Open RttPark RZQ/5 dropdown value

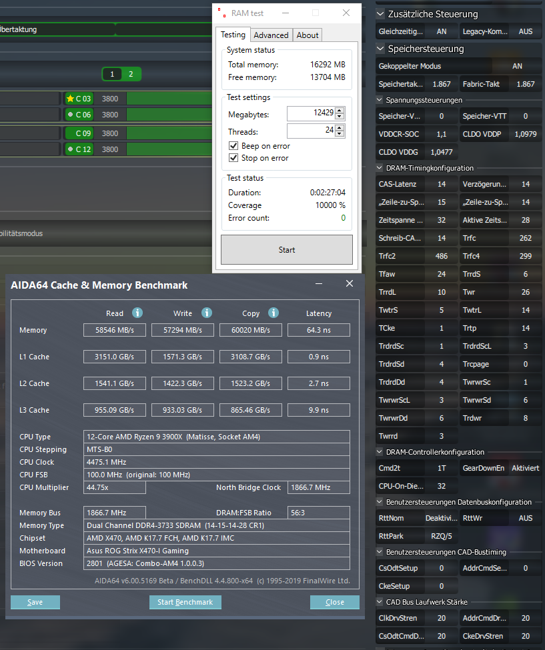(x=442, y=536)
